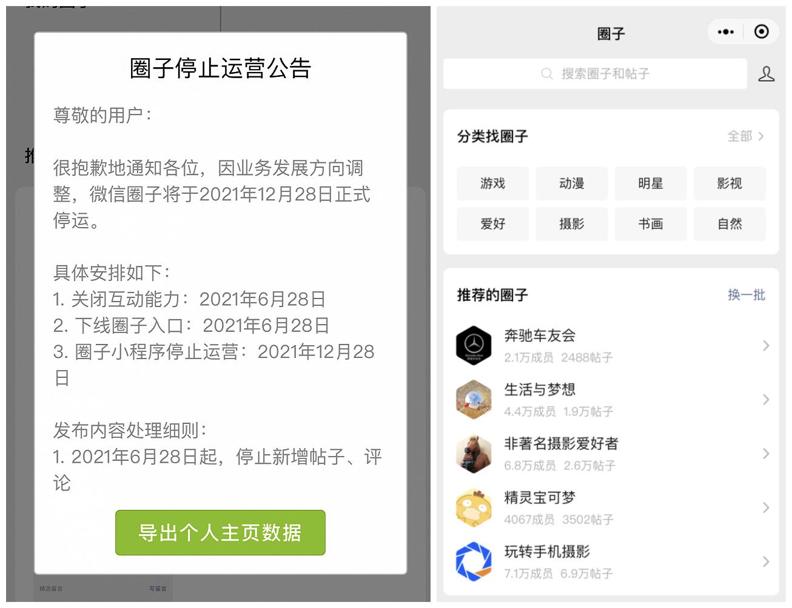Select the 动漫 category
This screenshot has height=608, width=792.
click(571, 183)
